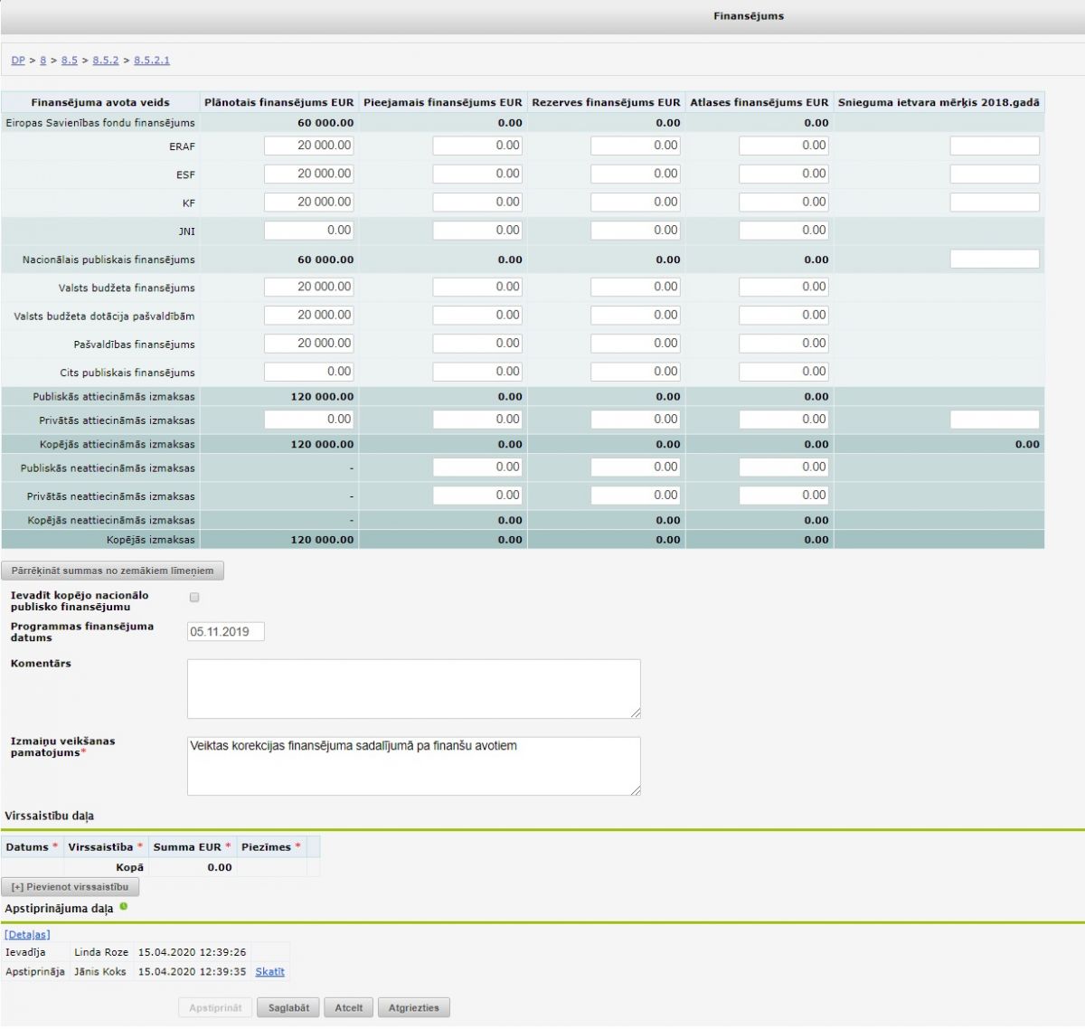This screenshot has width=1085, height=1029.
Task: Open the Skatīt link for Jānis Koks
Action: (x=269, y=972)
